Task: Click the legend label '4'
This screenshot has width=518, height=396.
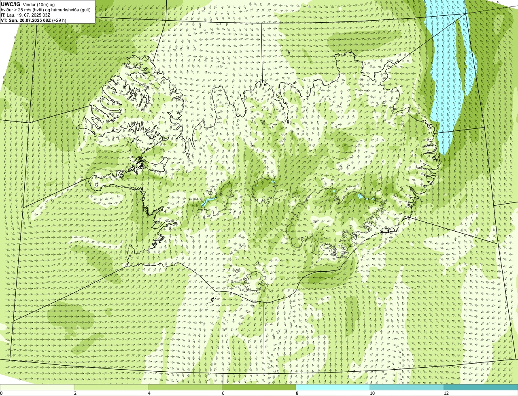Action: [x=149, y=393]
